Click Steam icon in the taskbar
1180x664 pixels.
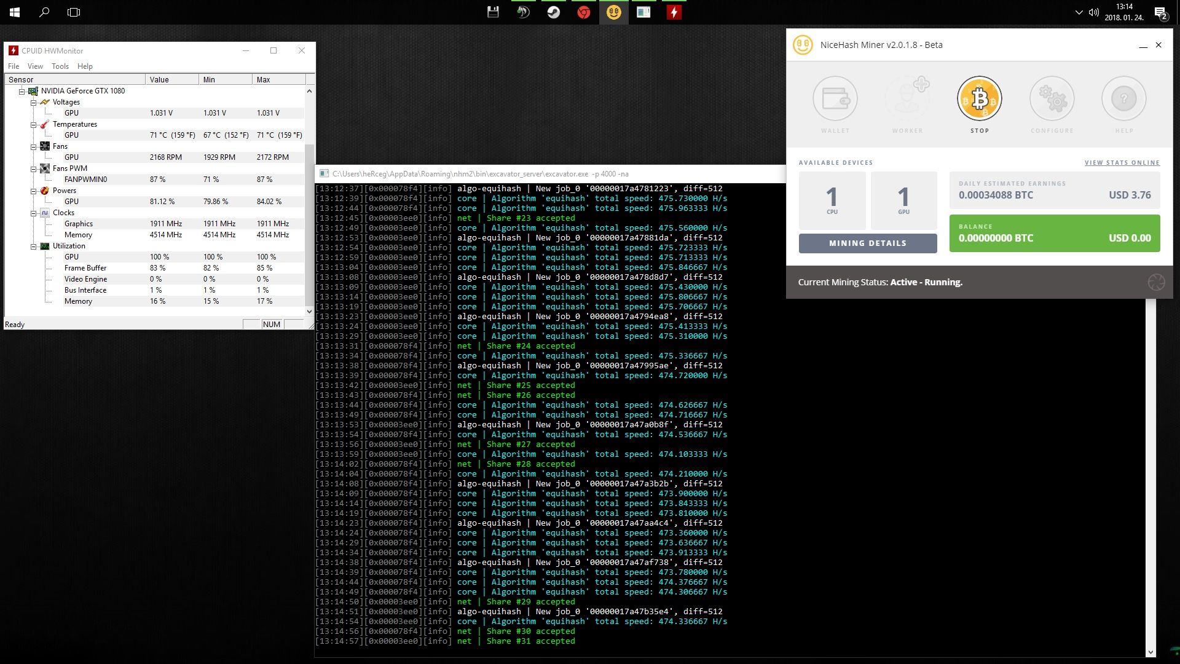click(x=553, y=12)
